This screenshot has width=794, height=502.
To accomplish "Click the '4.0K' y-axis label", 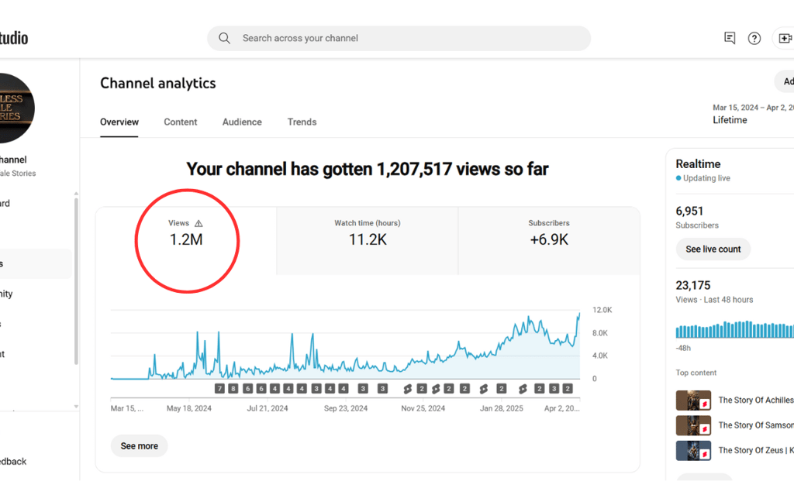I will [x=600, y=356].
